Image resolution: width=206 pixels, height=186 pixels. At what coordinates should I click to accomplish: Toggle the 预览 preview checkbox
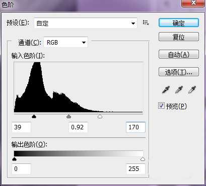tap(161, 106)
